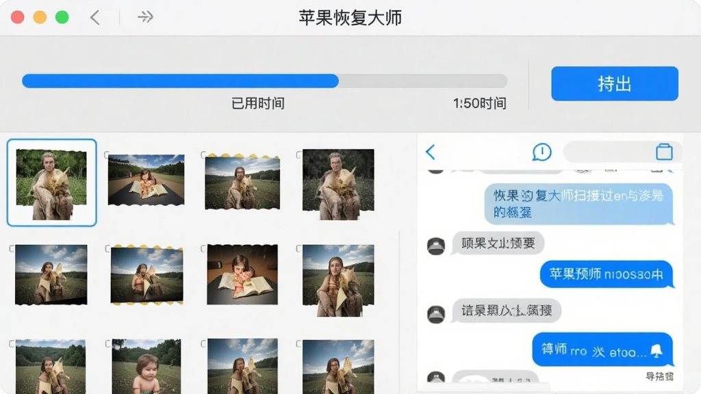Minimize the window with the yellow button
701x394 pixels.
pos(40,17)
